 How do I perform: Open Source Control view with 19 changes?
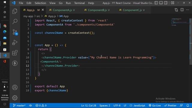pos(15,32)
